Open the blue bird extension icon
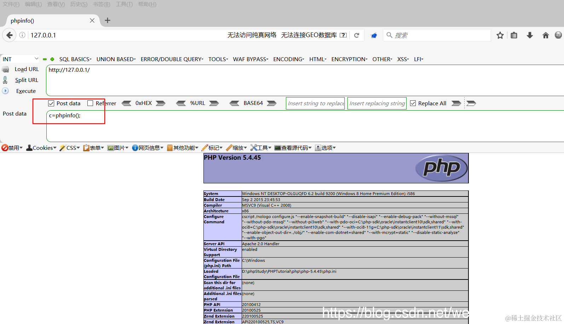Image resolution: width=564 pixels, height=324 pixels. [x=374, y=35]
